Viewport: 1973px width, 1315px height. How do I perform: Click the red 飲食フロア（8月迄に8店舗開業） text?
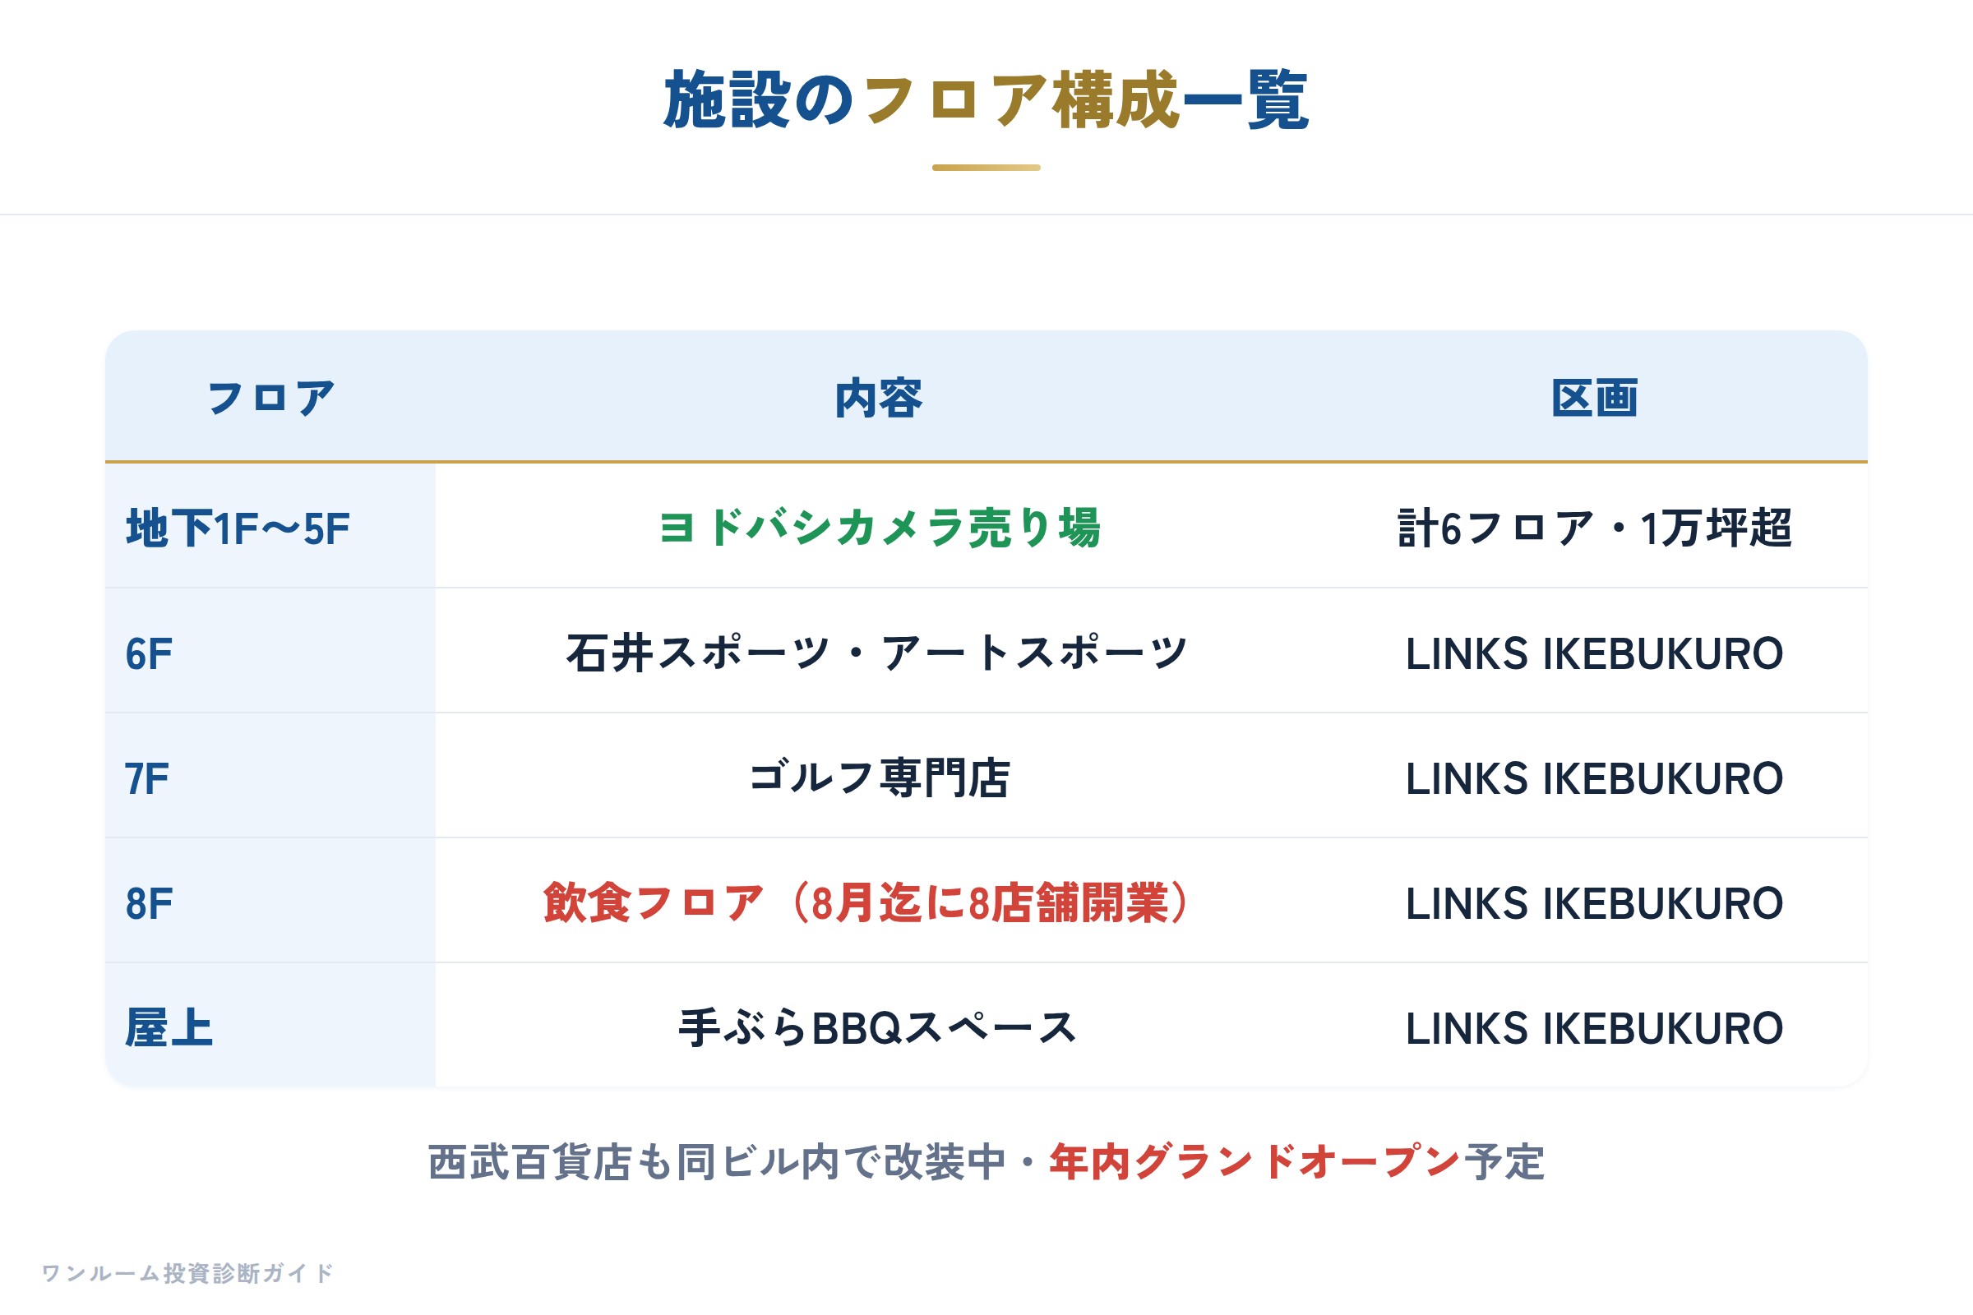pos(866,903)
